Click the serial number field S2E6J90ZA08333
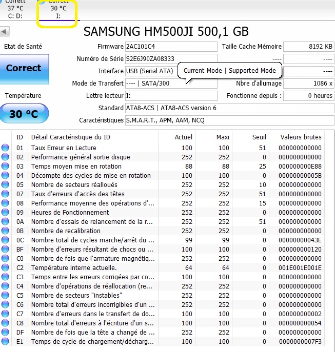This screenshot has width=335, height=352. click(x=171, y=59)
